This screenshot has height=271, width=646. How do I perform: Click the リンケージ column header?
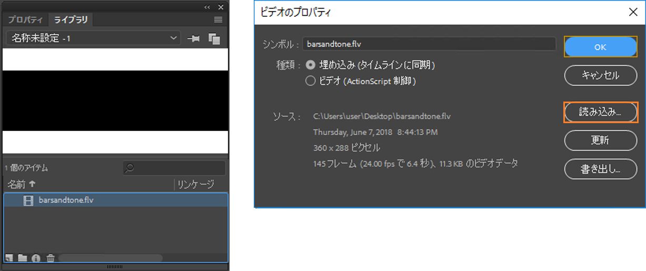click(x=196, y=184)
